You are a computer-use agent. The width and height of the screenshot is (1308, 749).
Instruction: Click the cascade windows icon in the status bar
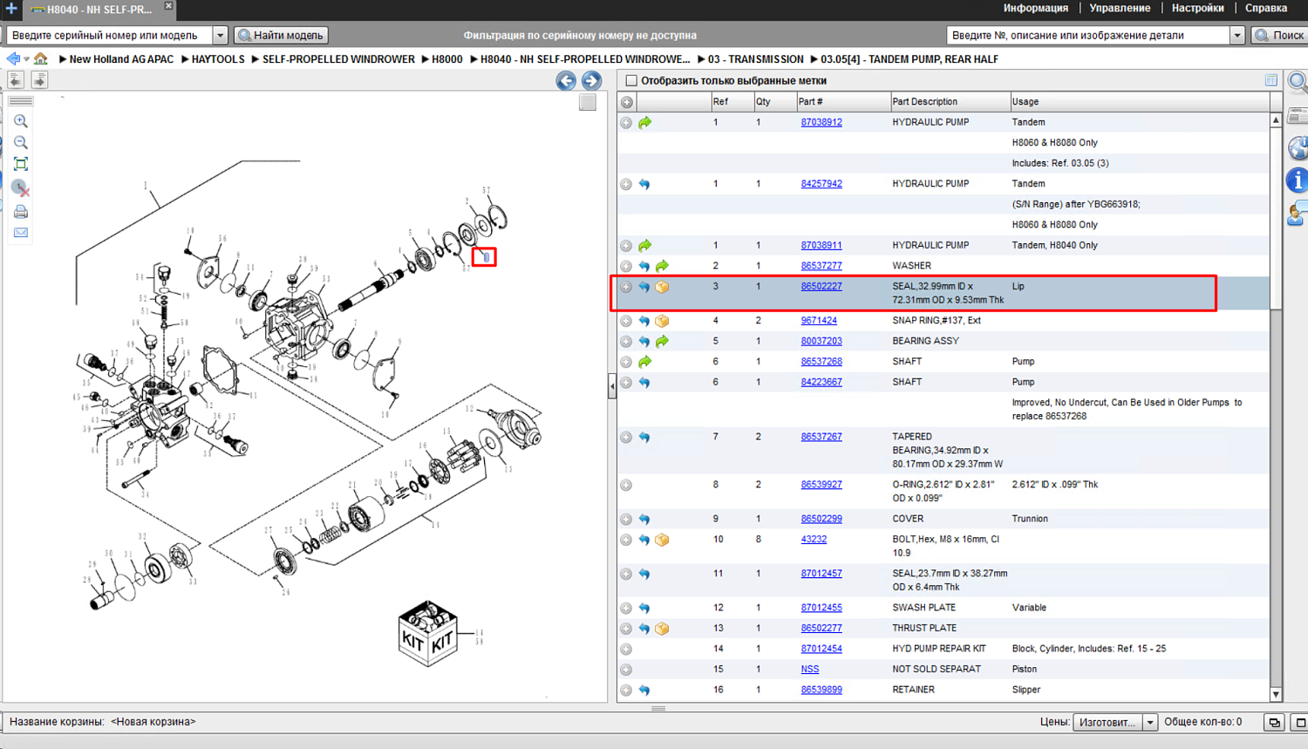click(x=1274, y=722)
